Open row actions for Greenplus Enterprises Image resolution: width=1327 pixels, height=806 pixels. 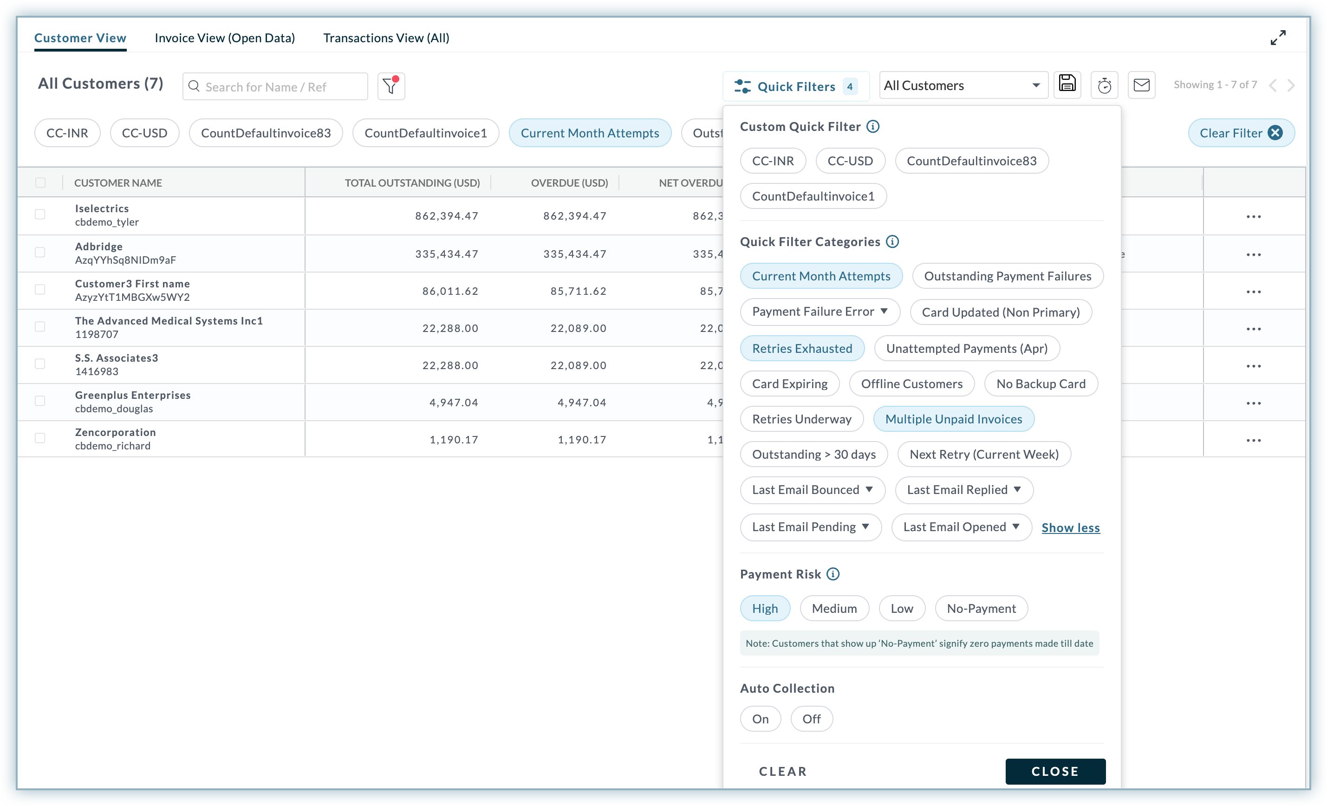(1253, 403)
